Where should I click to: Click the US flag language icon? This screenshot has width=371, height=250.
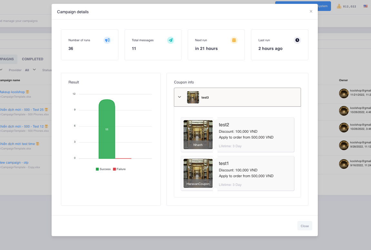[366, 6]
